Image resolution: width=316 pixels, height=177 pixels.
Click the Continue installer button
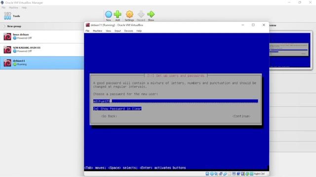(241, 116)
